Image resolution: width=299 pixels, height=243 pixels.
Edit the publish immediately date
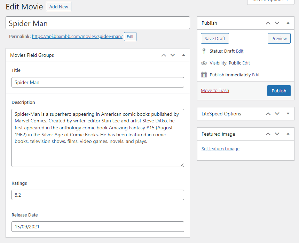256,75
